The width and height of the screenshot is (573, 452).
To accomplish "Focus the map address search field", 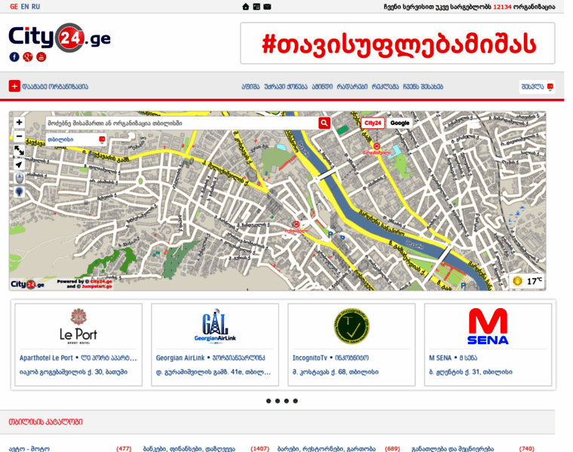I will tap(182, 123).
